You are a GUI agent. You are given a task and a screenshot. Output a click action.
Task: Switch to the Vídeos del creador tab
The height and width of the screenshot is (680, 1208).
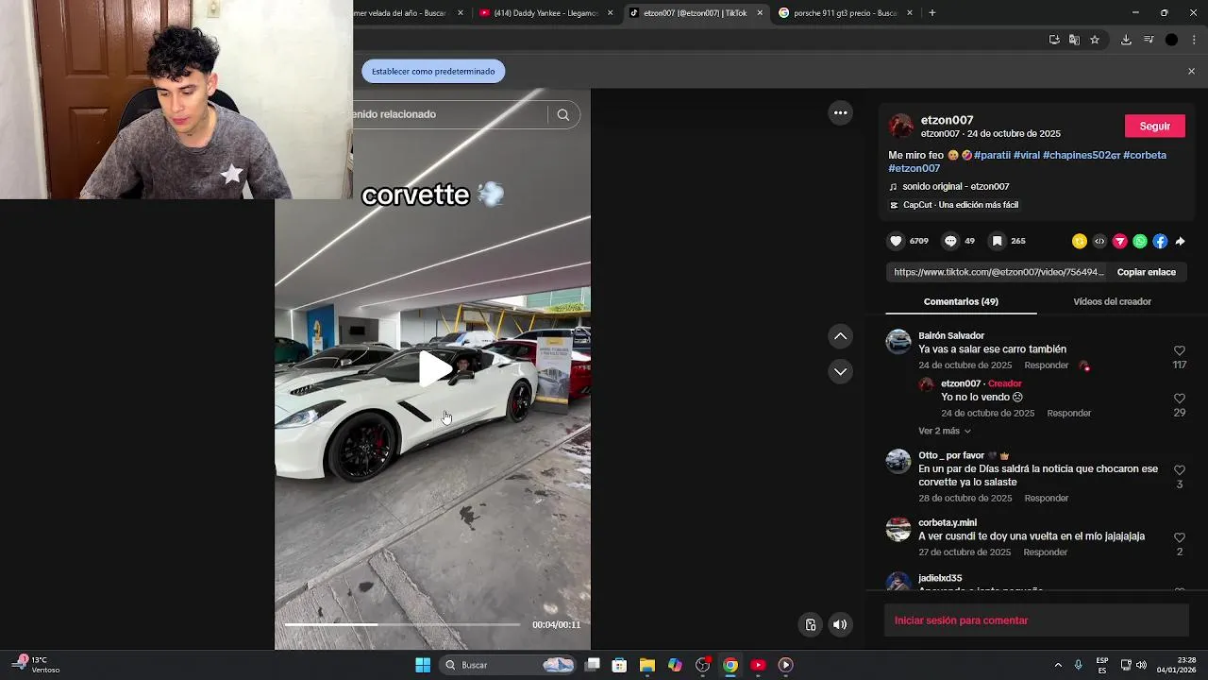point(1112,301)
